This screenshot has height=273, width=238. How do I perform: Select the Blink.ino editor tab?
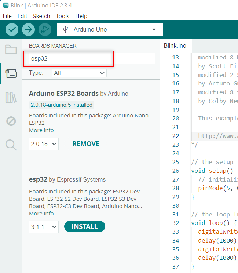click(x=175, y=45)
